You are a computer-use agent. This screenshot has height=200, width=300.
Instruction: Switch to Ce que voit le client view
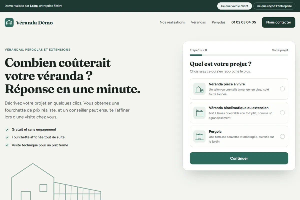click(234, 6)
